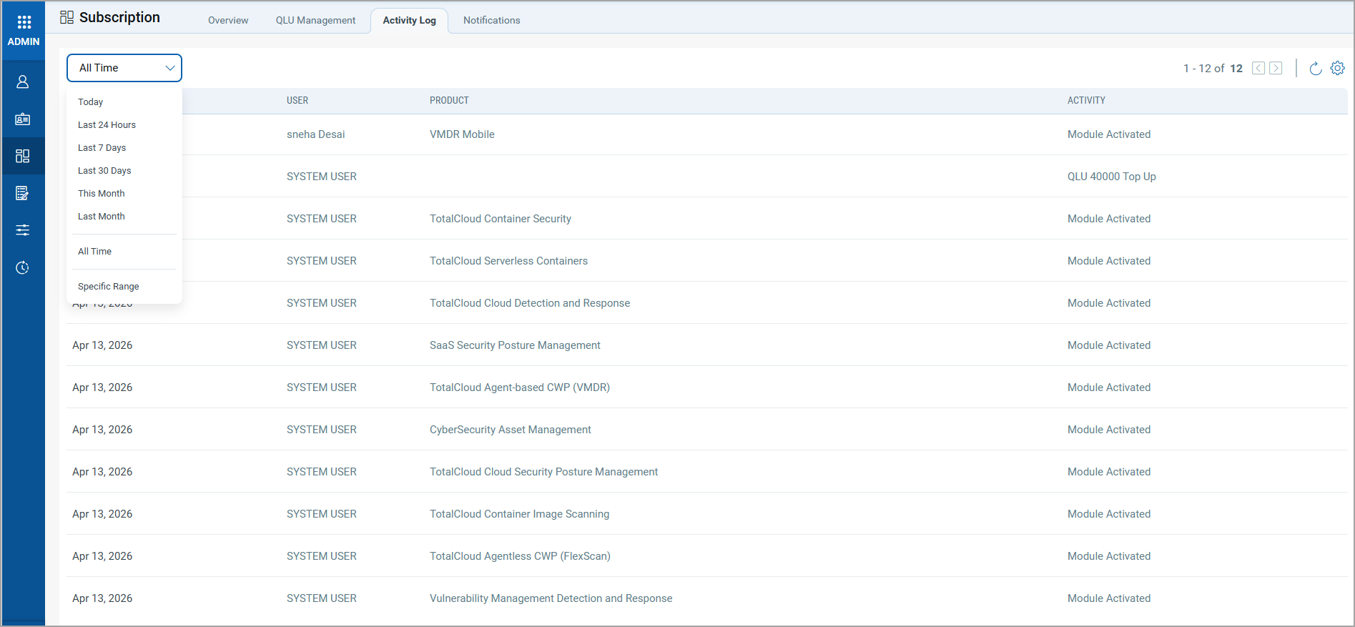Click the PRODUCT column header
1355x627 pixels.
pyautogui.click(x=449, y=101)
